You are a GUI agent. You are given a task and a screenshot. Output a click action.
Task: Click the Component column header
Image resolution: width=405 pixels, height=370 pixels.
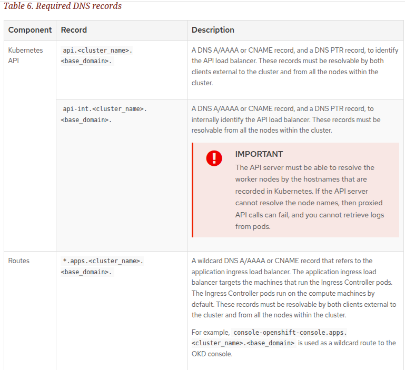coord(30,30)
